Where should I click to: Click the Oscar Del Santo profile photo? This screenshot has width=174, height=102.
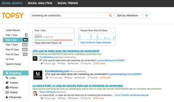coord(35,93)
